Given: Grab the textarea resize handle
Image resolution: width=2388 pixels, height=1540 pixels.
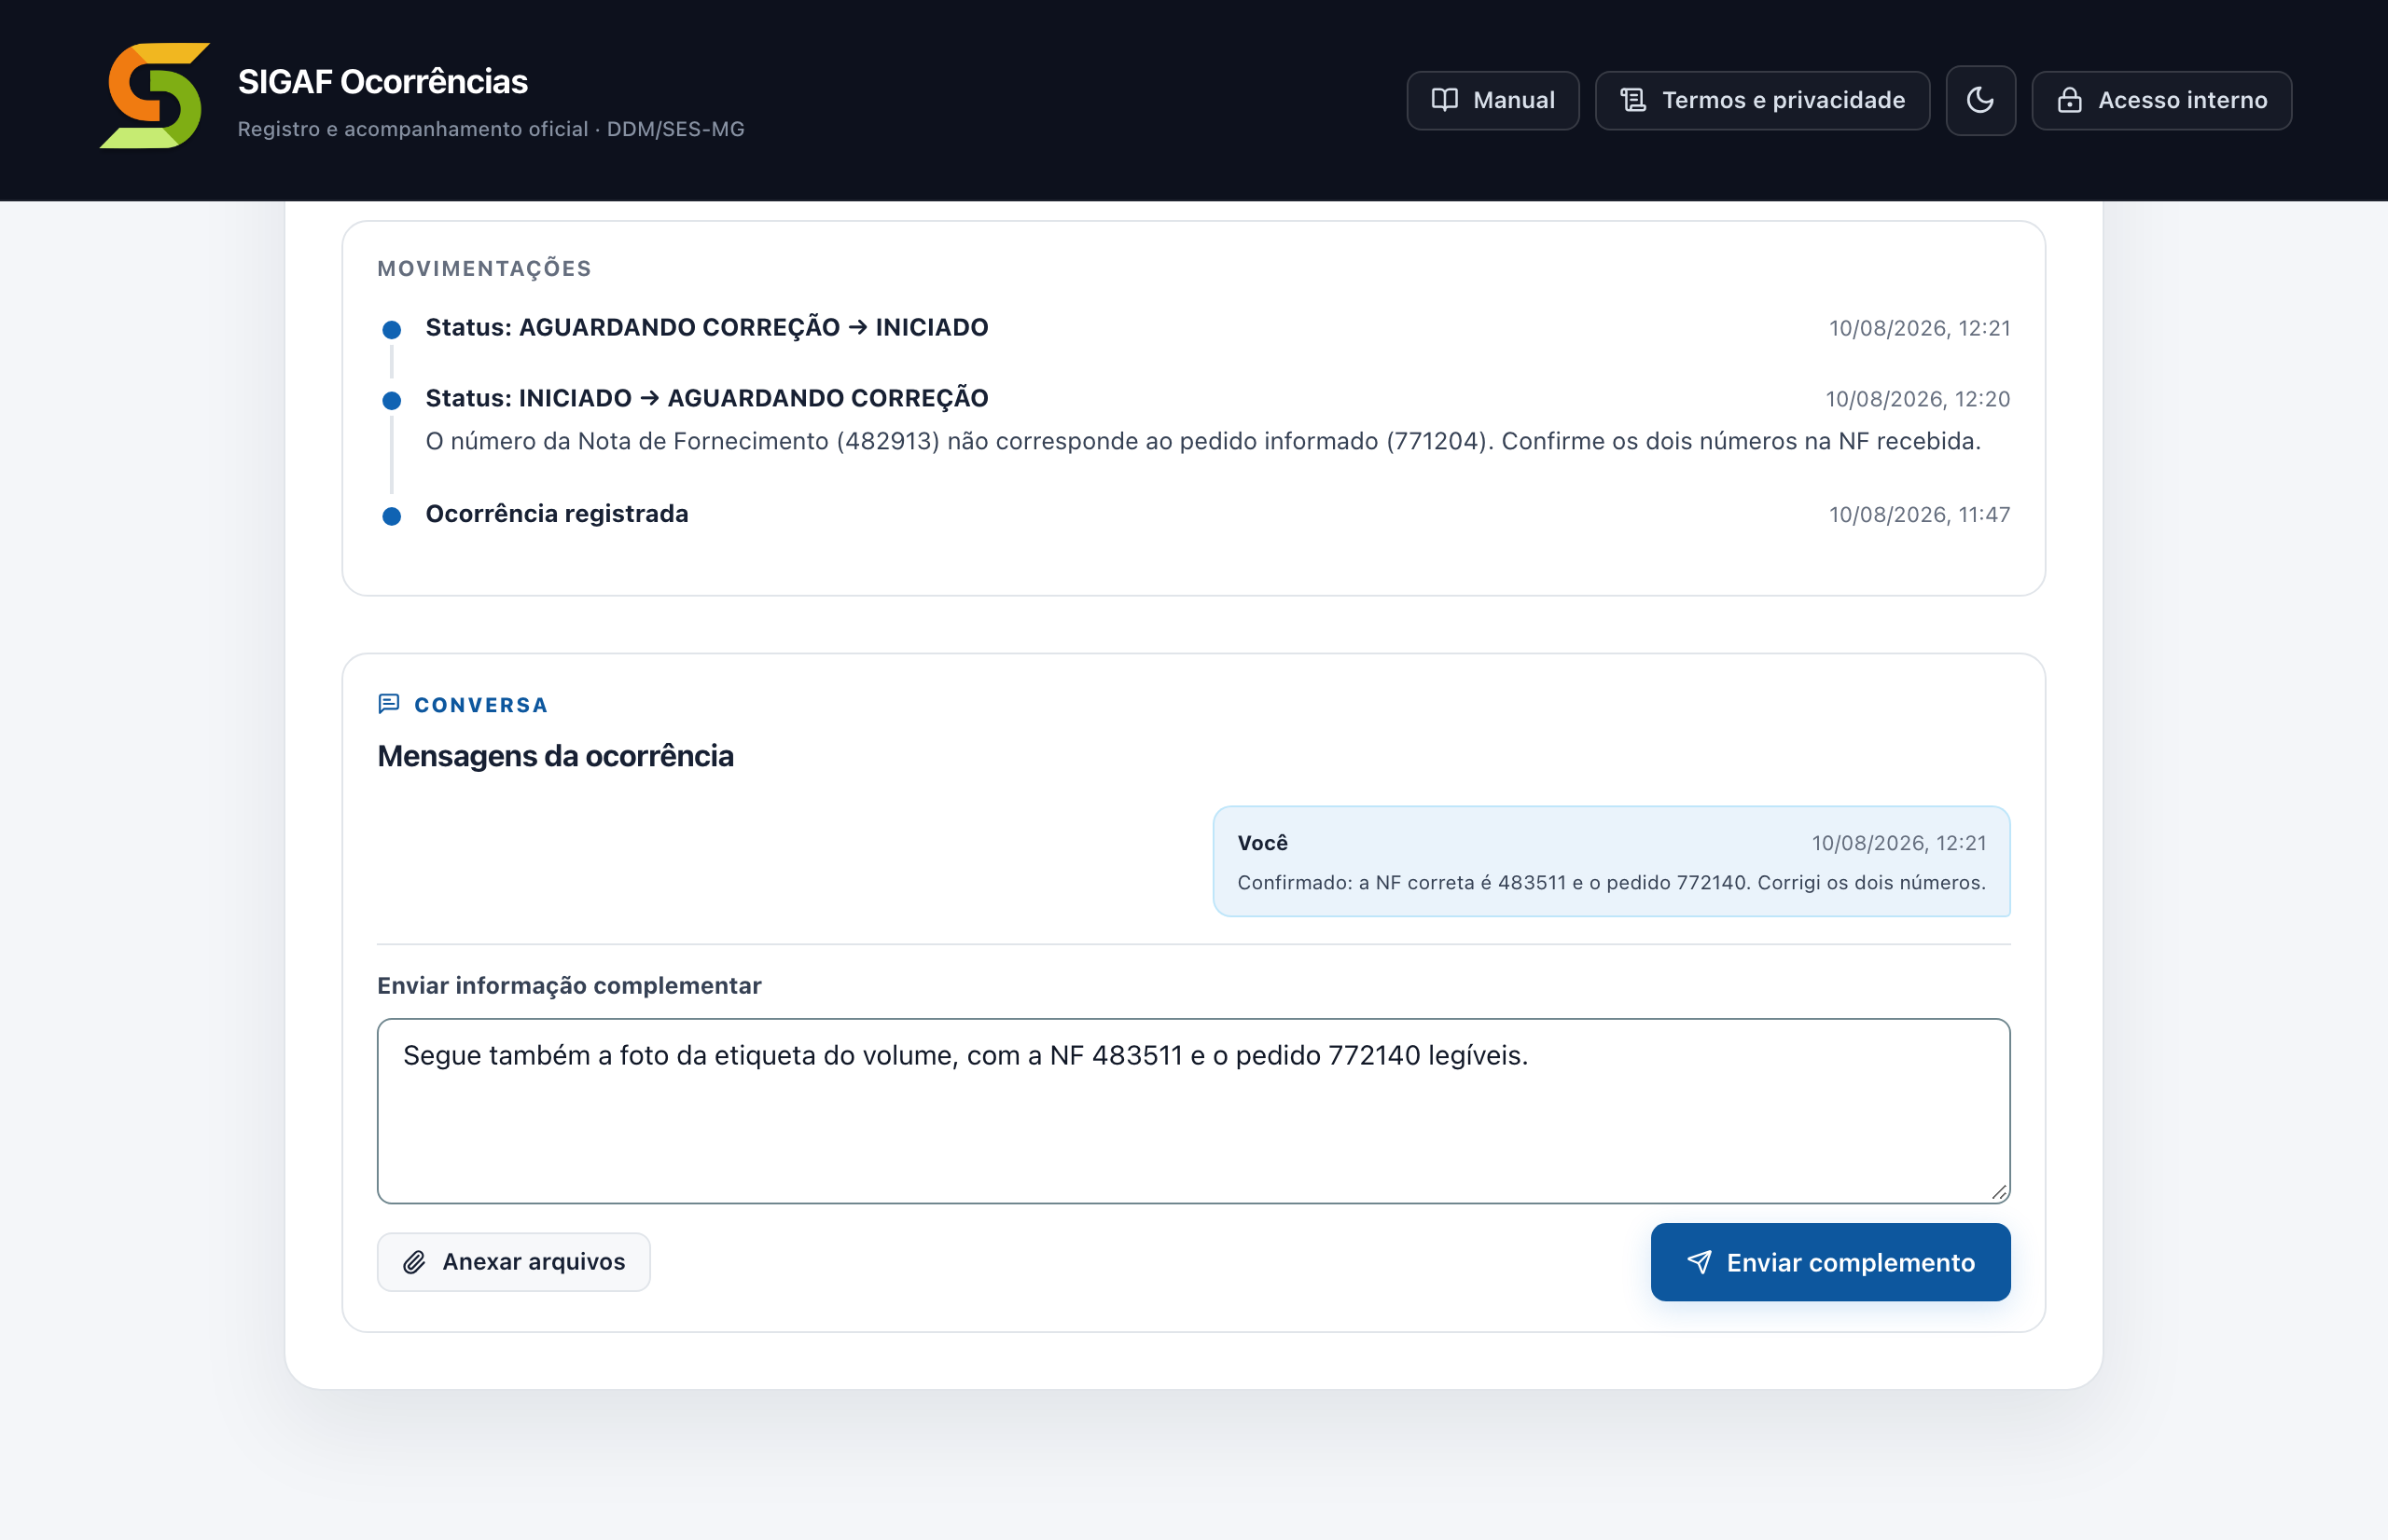Looking at the screenshot, I should point(1999,1192).
